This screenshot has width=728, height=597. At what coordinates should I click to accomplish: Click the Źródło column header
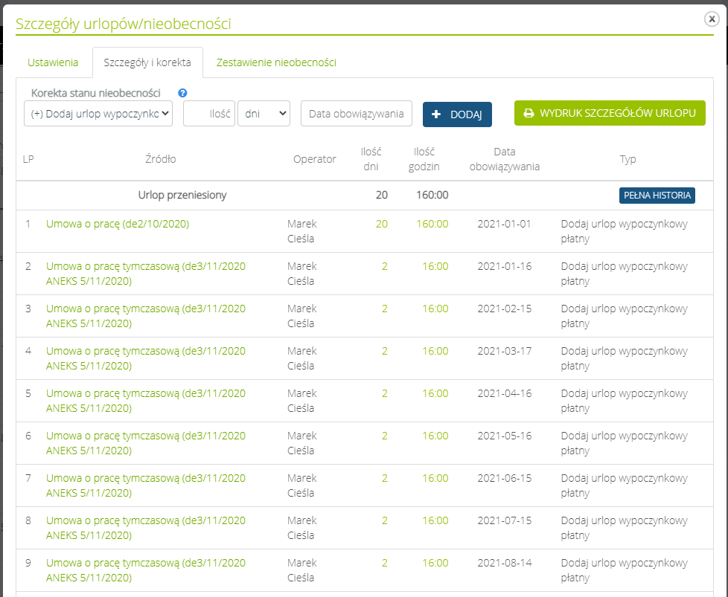(161, 159)
